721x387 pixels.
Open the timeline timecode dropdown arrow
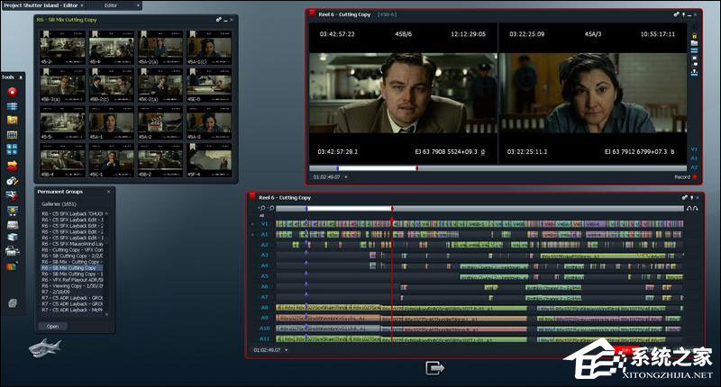(287, 350)
